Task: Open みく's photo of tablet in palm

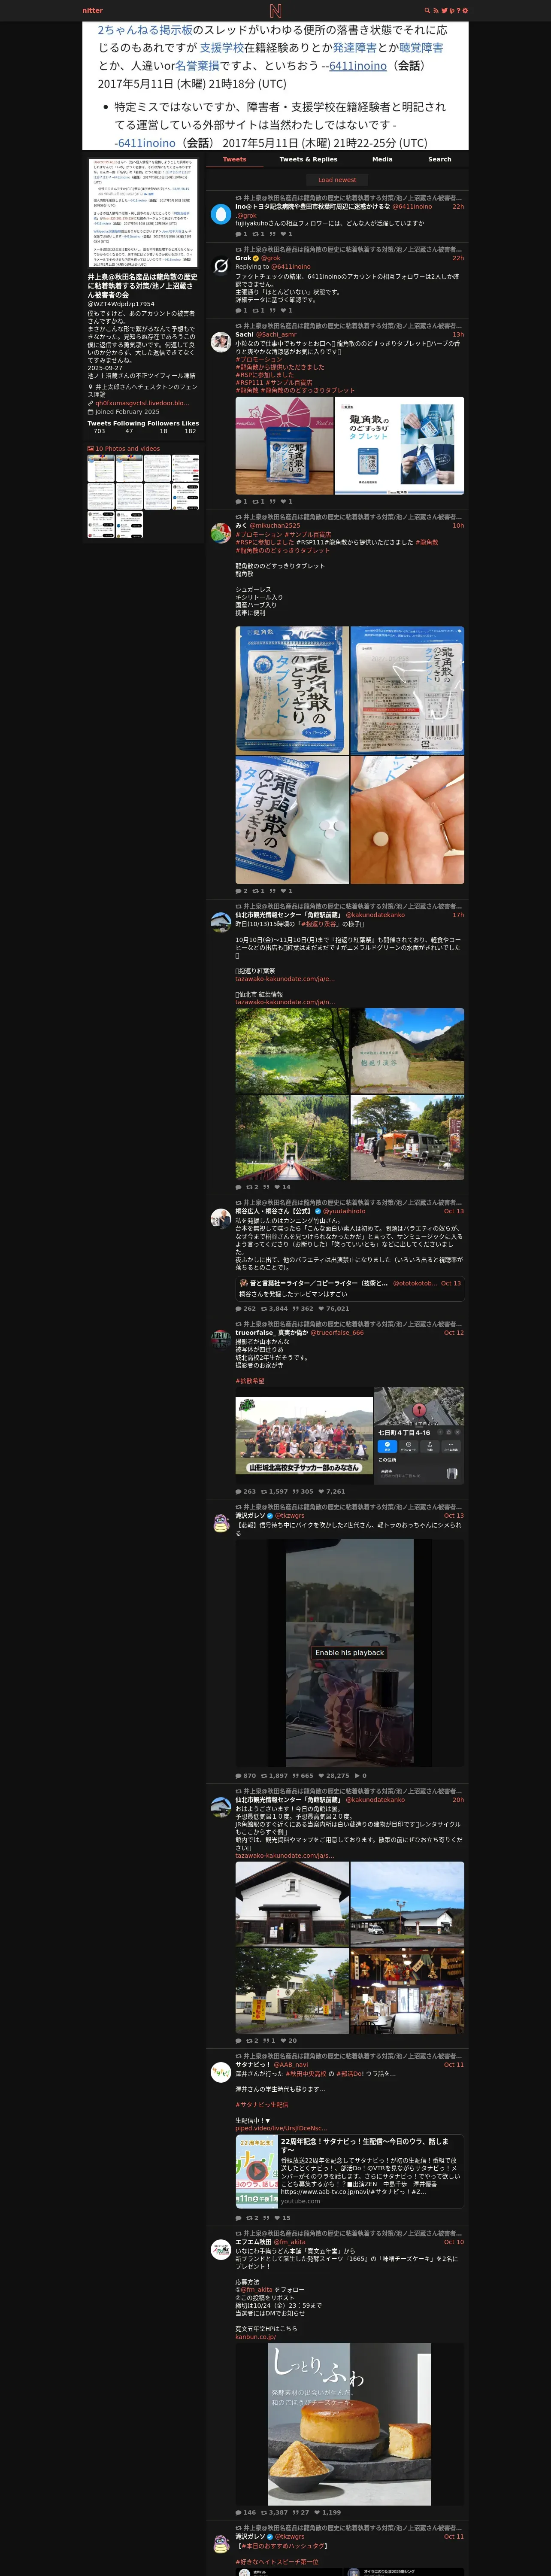Action: [x=407, y=820]
